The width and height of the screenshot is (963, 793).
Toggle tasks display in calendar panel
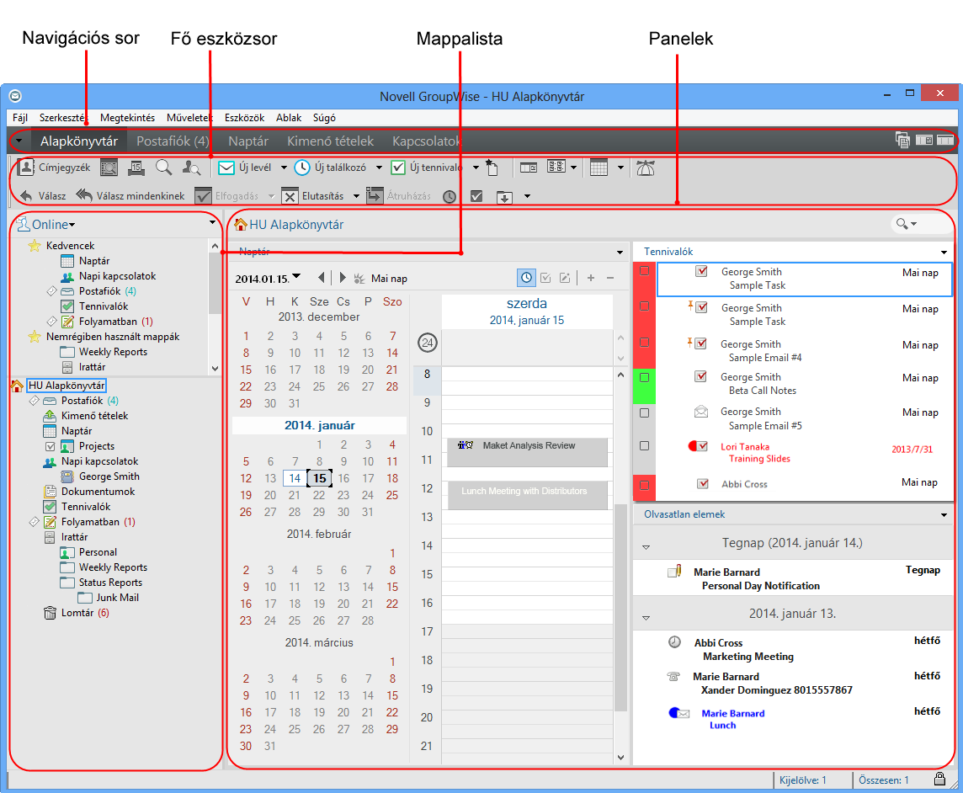tap(545, 278)
